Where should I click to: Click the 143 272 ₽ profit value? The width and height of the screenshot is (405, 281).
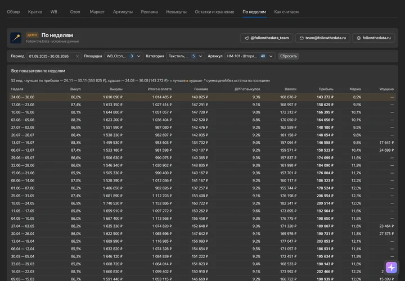point(325,97)
